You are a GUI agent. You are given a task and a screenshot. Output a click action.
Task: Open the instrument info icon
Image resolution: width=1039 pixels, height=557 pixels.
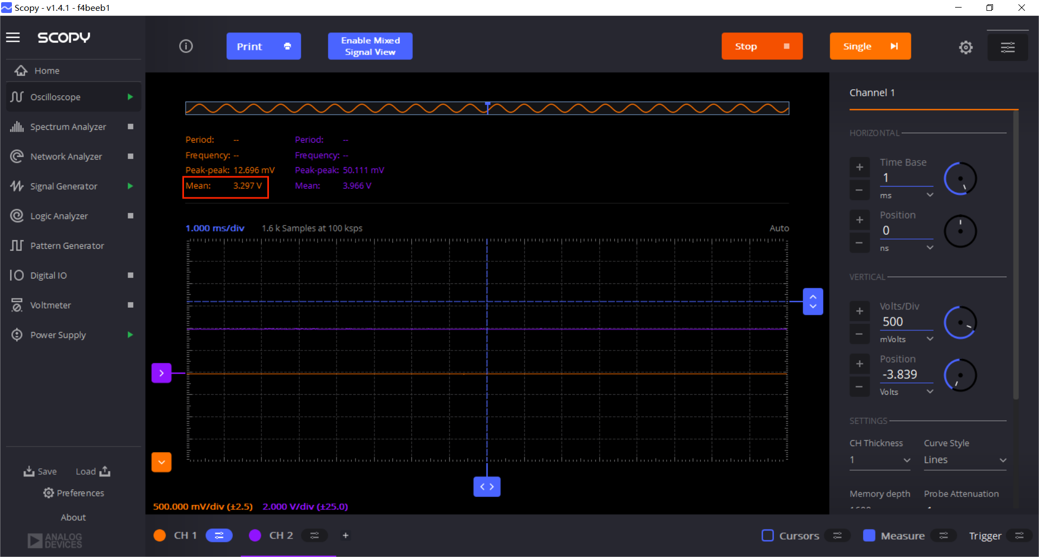[x=186, y=46]
